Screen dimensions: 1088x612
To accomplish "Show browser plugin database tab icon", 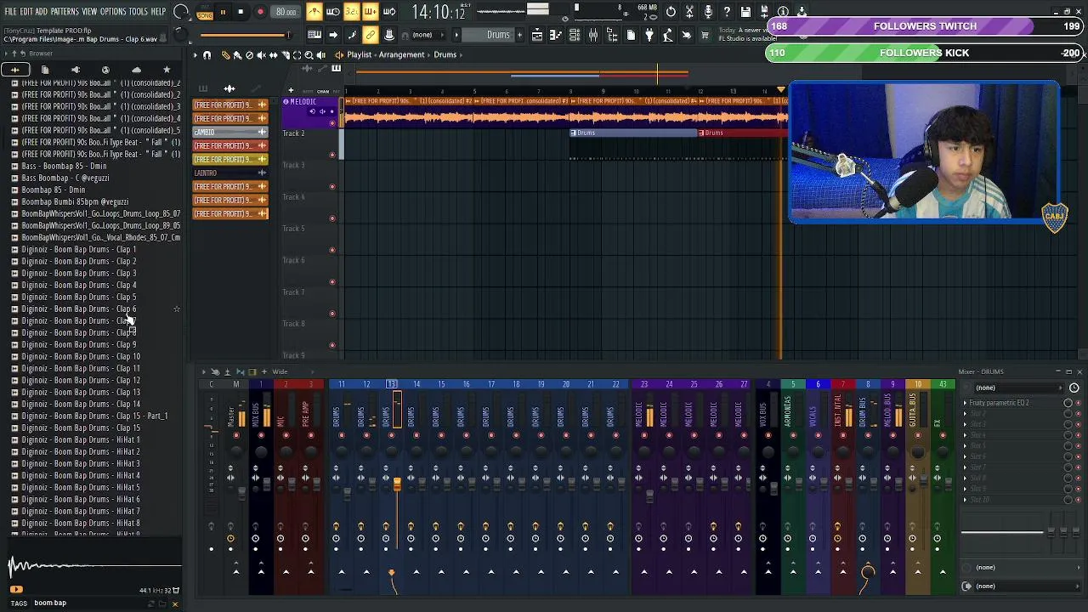I will (x=75, y=70).
